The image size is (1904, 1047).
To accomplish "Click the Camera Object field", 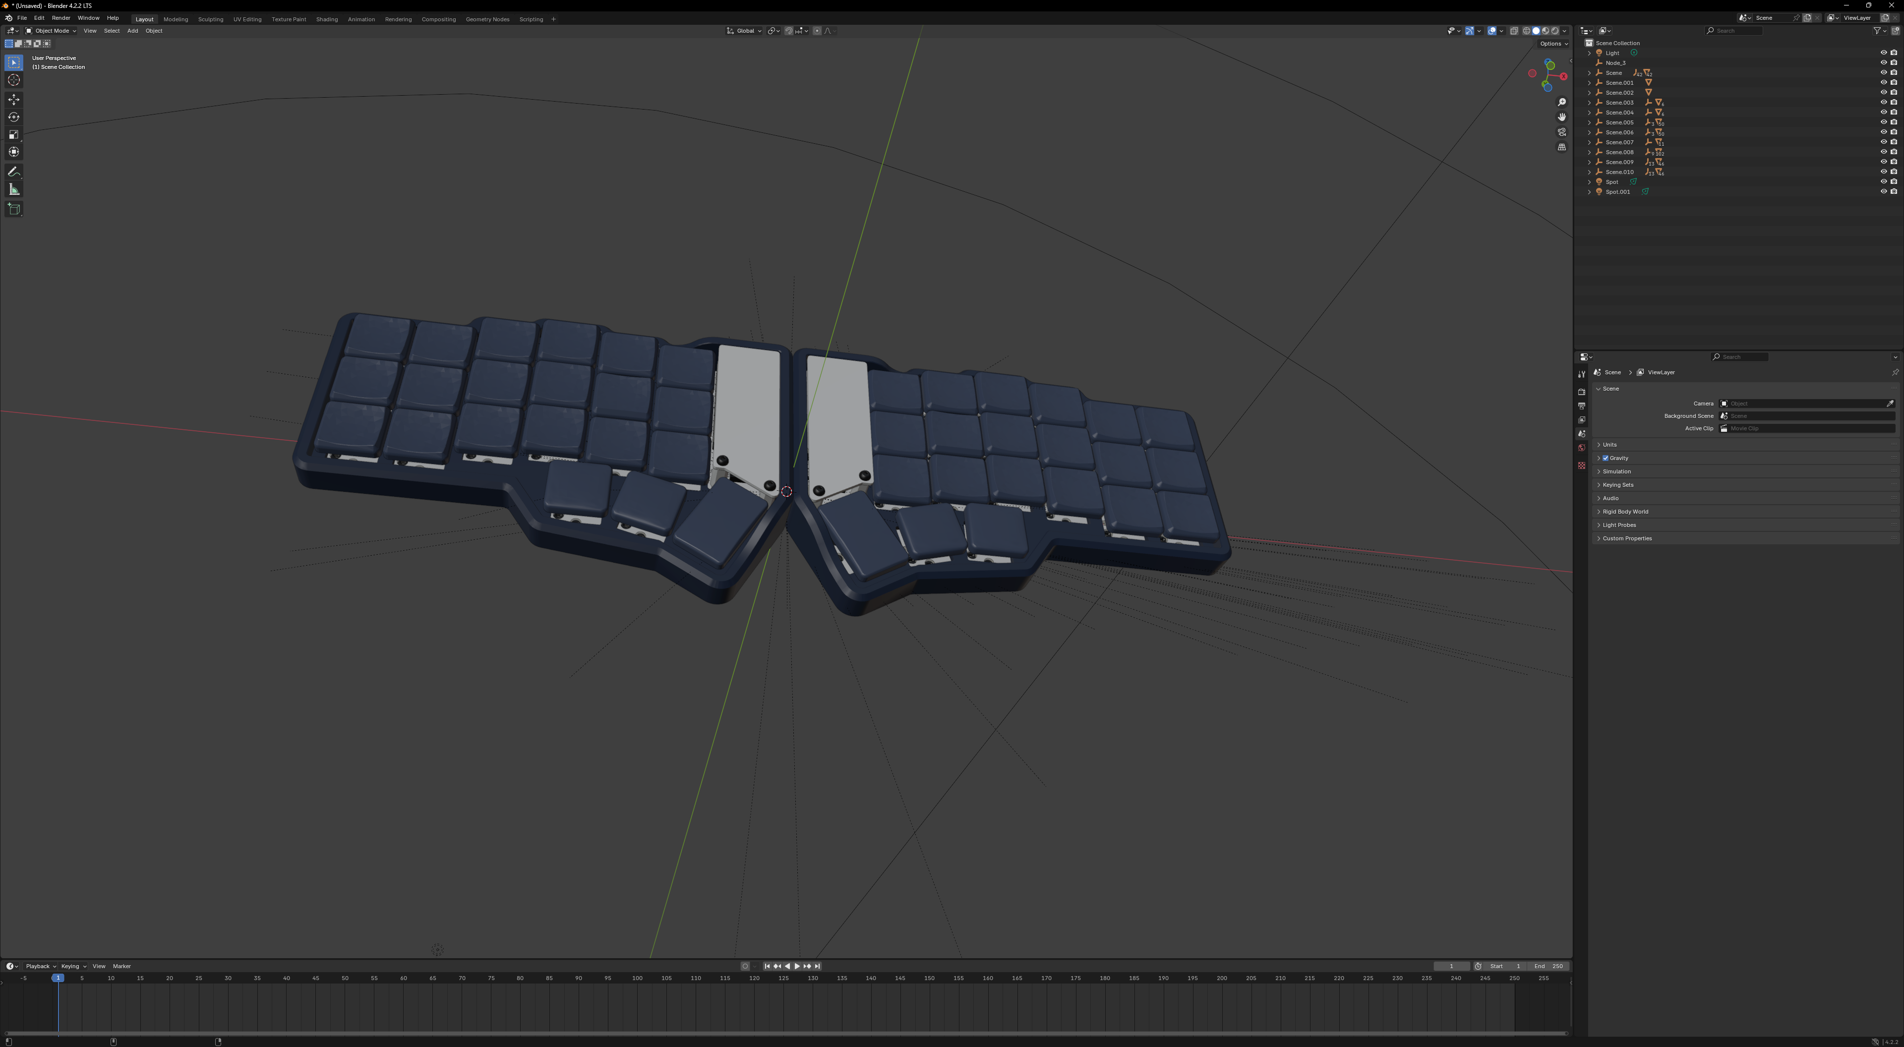I will point(1801,404).
